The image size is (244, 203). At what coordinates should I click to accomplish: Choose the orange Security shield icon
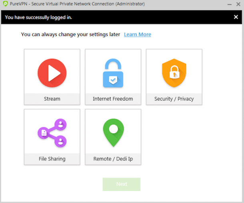coord(174,73)
